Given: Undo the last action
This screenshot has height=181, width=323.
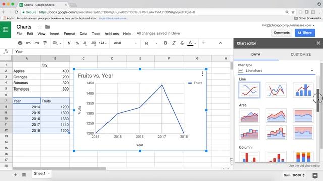Looking at the screenshot, I should pyautogui.click(x=28, y=43).
